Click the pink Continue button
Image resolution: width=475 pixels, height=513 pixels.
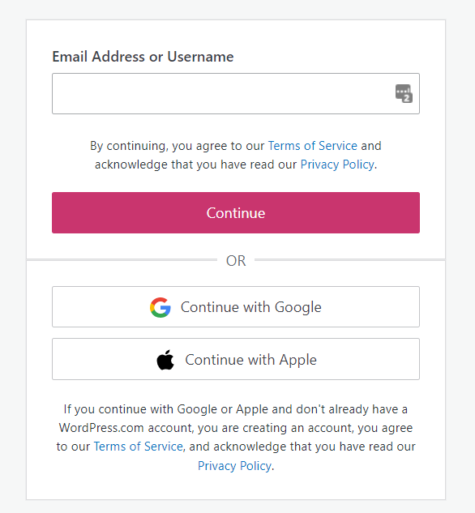click(236, 212)
